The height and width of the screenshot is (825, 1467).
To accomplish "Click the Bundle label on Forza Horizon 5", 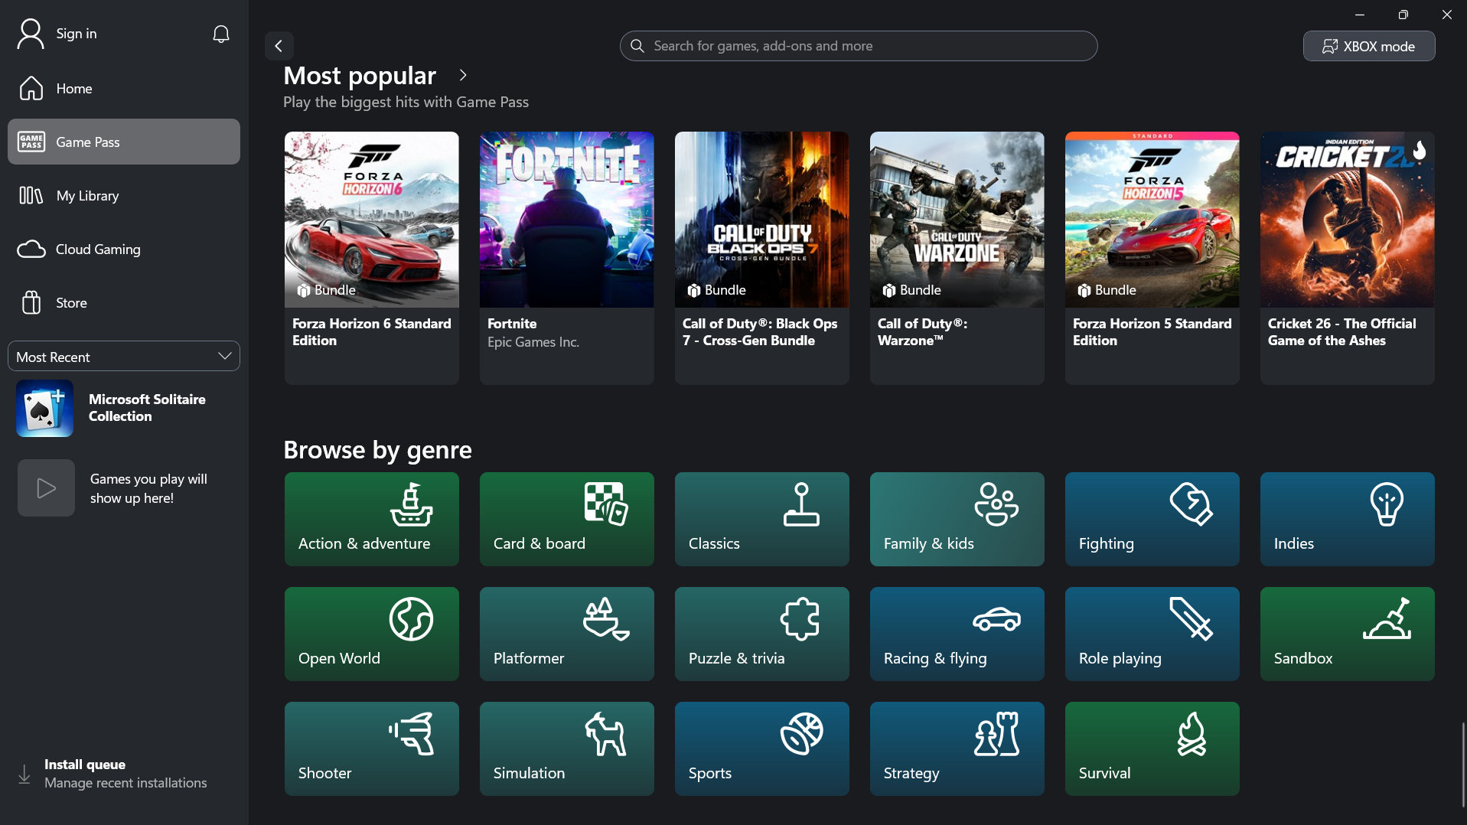I will [1107, 290].
